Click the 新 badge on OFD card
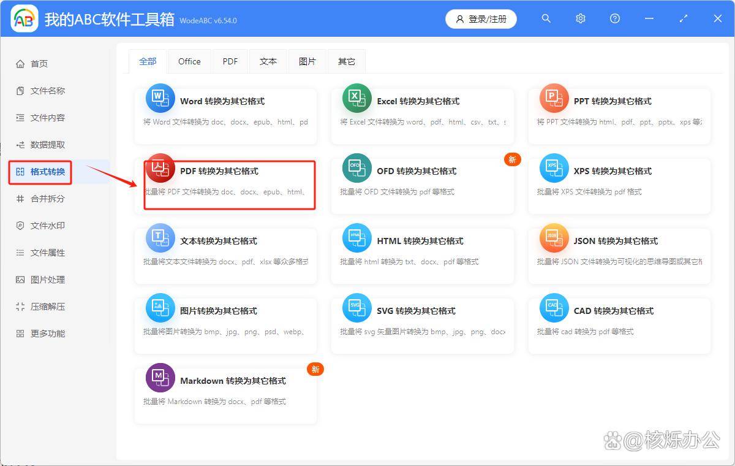The width and height of the screenshot is (735, 466). tap(513, 159)
